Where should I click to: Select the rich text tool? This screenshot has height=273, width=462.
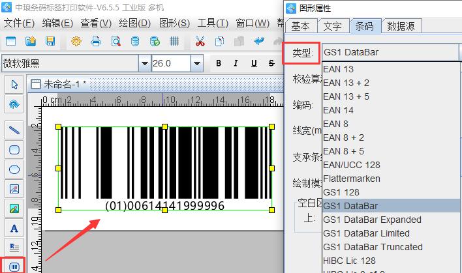[x=14, y=248]
